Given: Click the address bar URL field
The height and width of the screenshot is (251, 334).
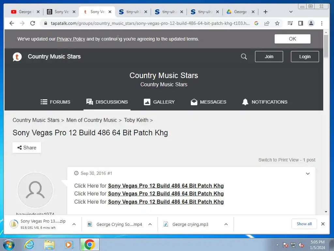Looking at the screenshot, I should [x=150, y=23].
